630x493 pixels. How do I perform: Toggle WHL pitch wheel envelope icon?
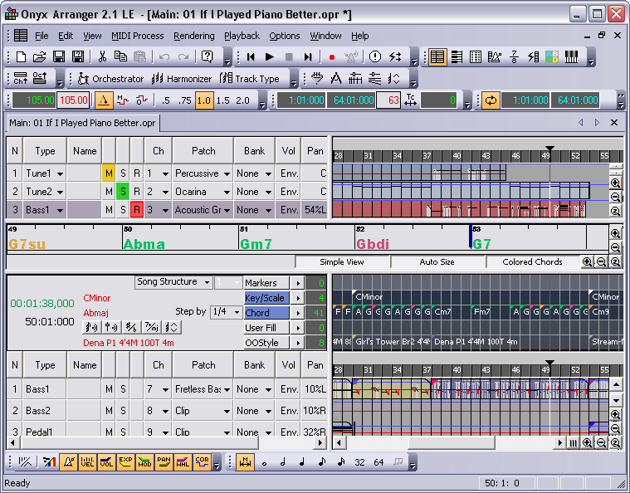(183, 462)
